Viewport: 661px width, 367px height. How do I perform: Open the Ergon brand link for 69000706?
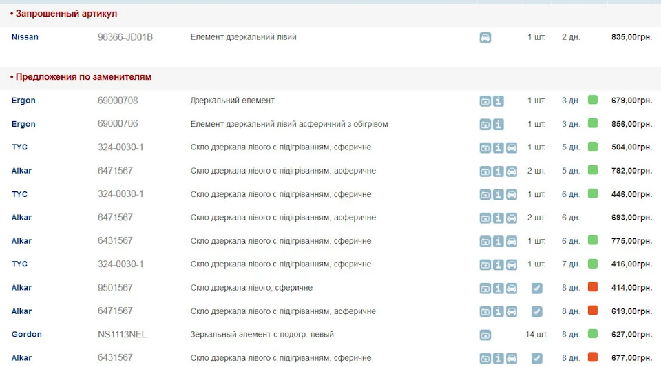click(x=23, y=125)
